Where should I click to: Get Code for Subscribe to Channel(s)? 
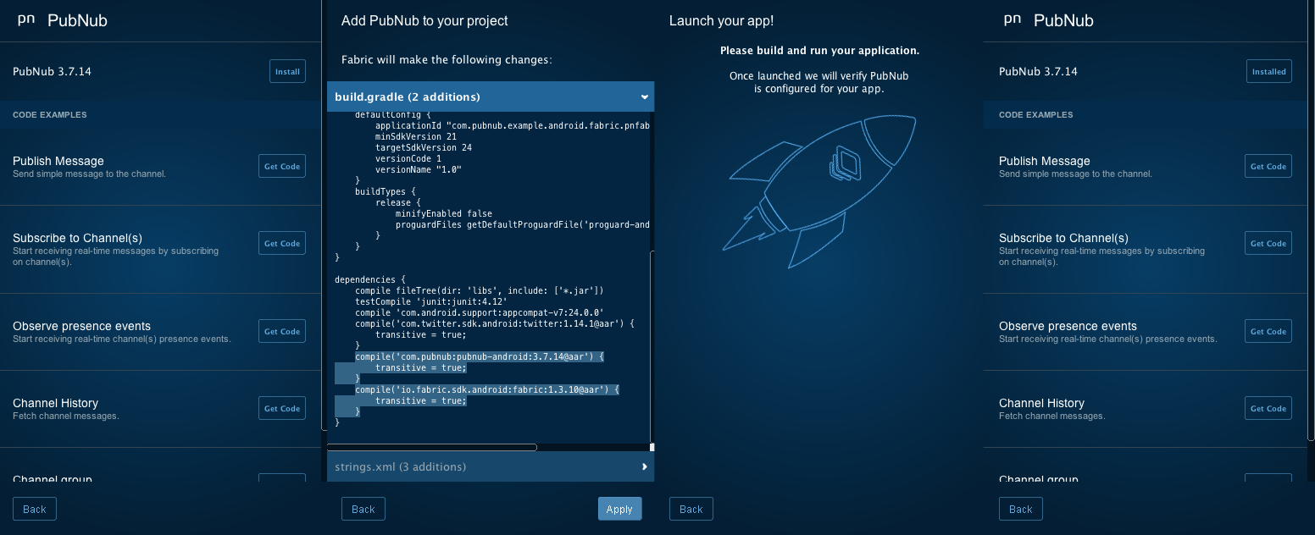click(x=281, y=243)
